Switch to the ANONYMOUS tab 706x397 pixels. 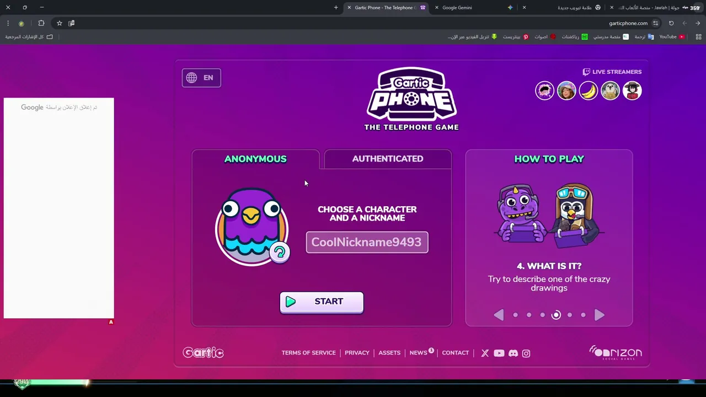[x=255, y=159]
